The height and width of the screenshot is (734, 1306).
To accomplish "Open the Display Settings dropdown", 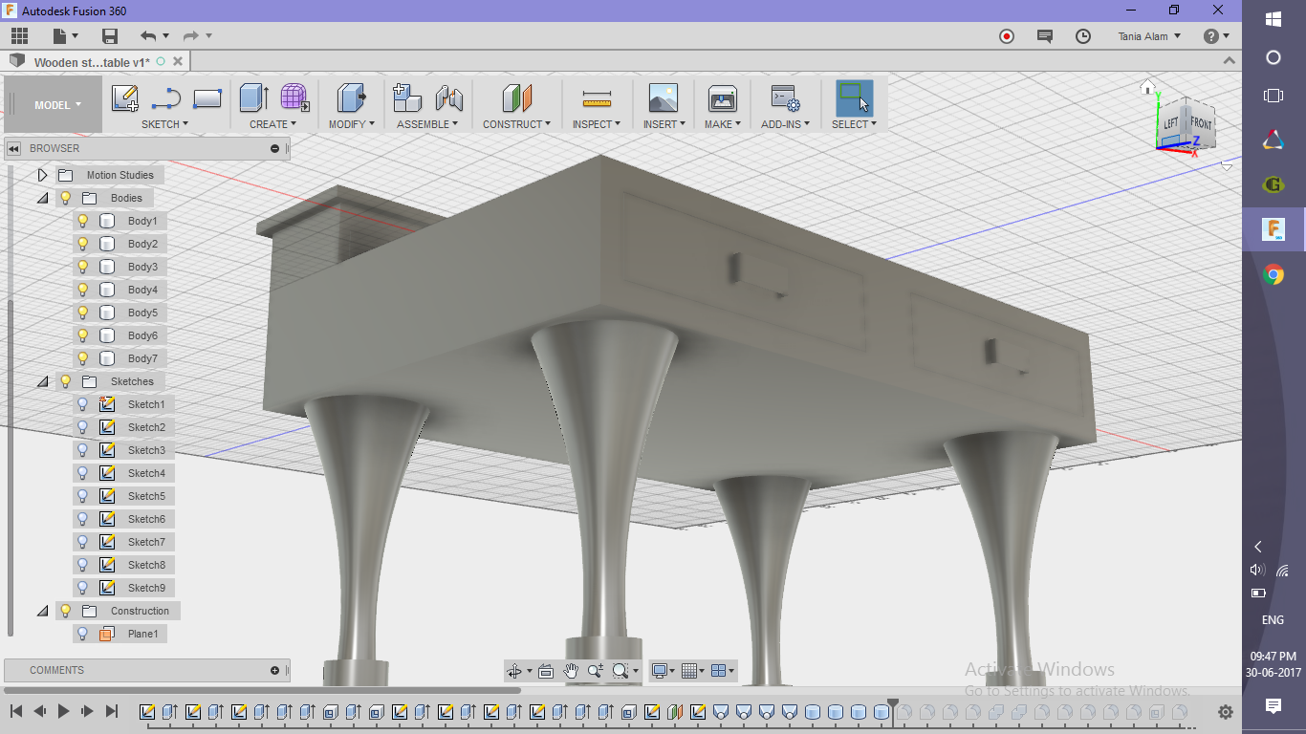I will (x=662, y=671).
